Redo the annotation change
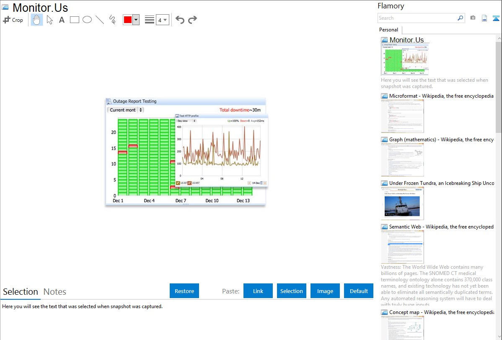Image resolution: width=502 pixels, height=340 pixels. click(192, 20)
